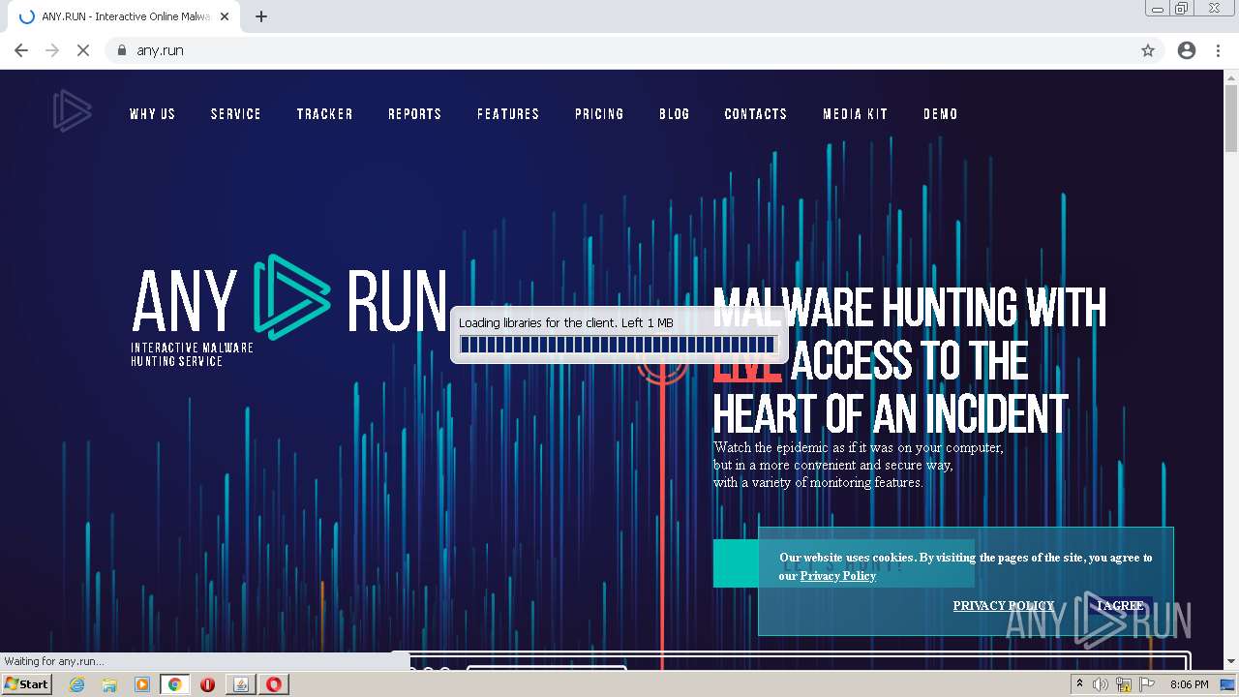Screen dimensions: 1239x697
Task: Visit the BLOG link
Action: [675, 114]
